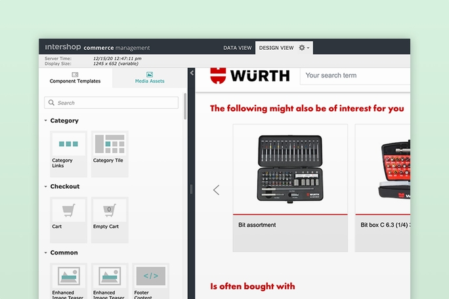Click the Bit box C 6.3 (1/4) title

(x=385, y=225)
